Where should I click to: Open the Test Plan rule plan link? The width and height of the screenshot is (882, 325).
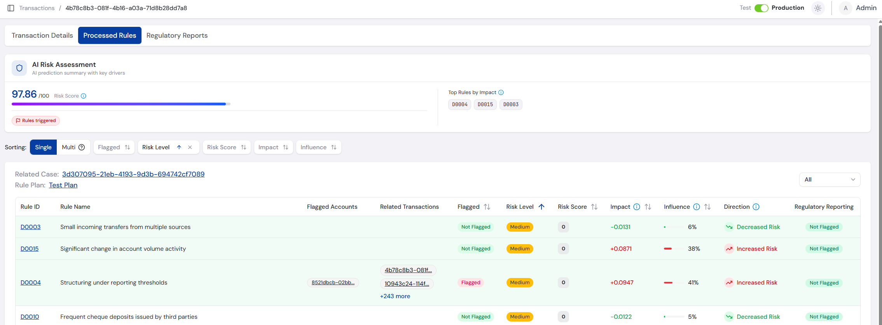(63, 185)
